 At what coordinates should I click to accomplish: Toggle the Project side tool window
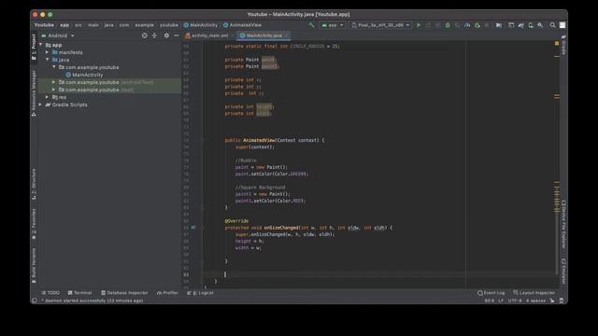[34, 47]
